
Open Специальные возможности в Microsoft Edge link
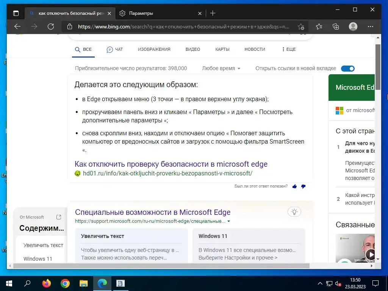point(153,212)
